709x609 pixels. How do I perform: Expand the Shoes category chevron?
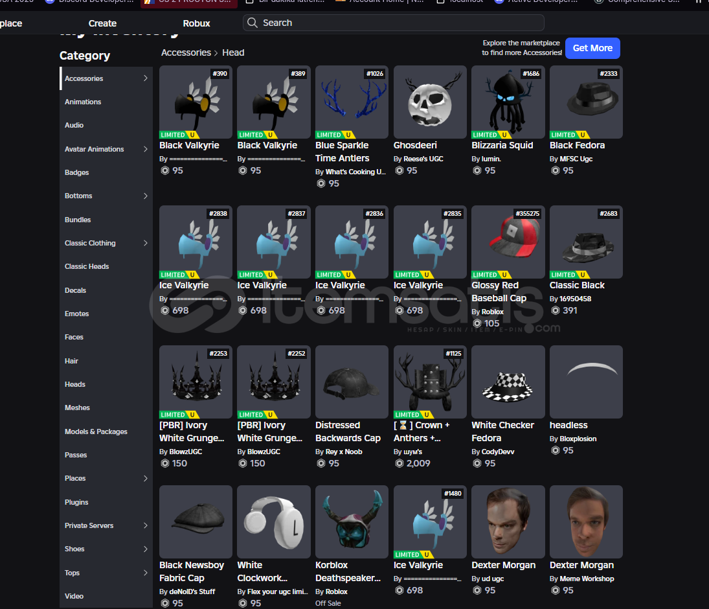pyautogui.click(x=145, y=549)
